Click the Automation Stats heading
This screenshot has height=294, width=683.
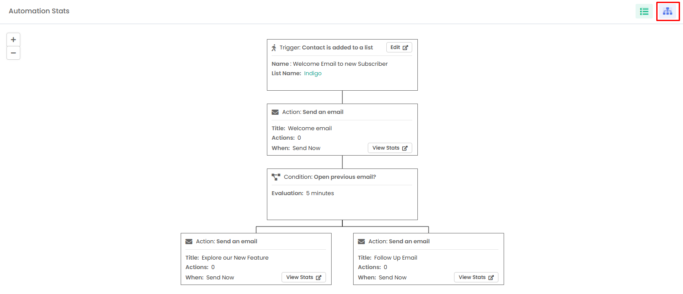coord(39,11)
